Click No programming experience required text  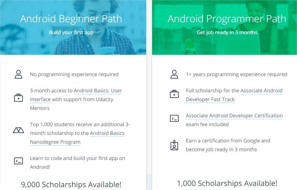pyautogui.click(x=74, y=74)
